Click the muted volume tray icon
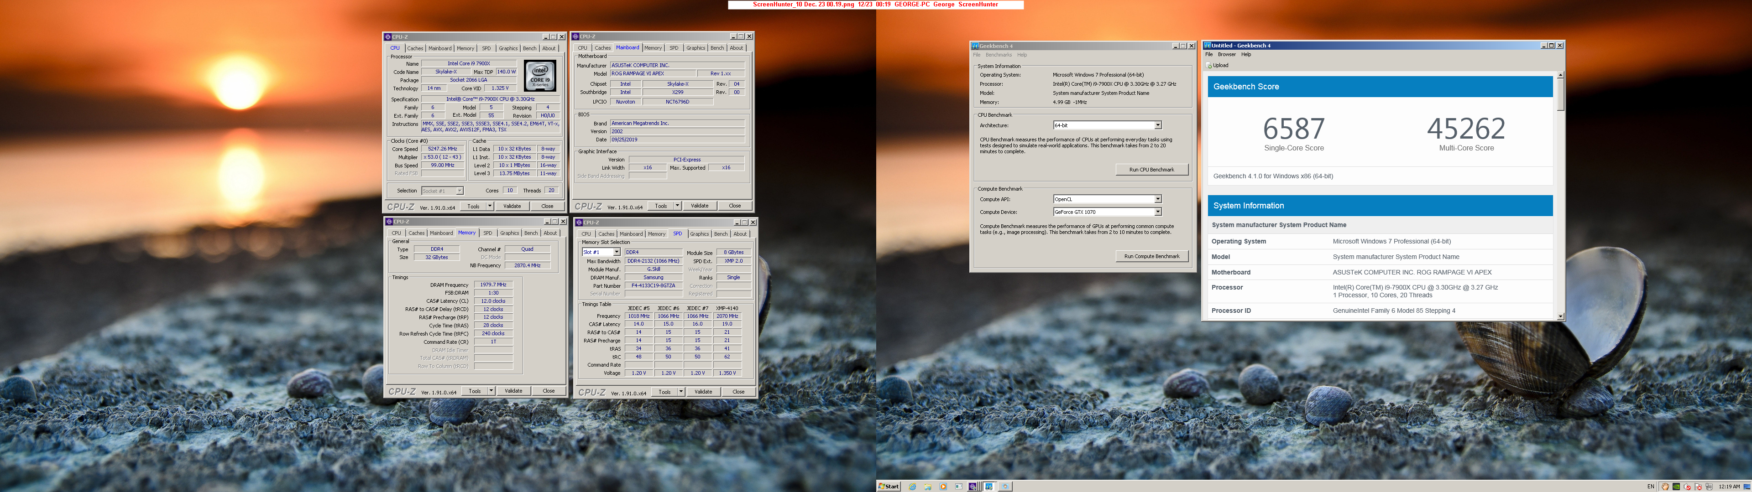This screenshot has width=1752, height=492. [1687, 487]
